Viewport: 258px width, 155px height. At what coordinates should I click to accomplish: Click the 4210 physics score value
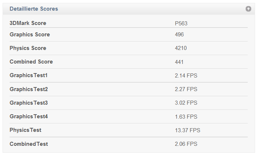click(x=181, y=48)
